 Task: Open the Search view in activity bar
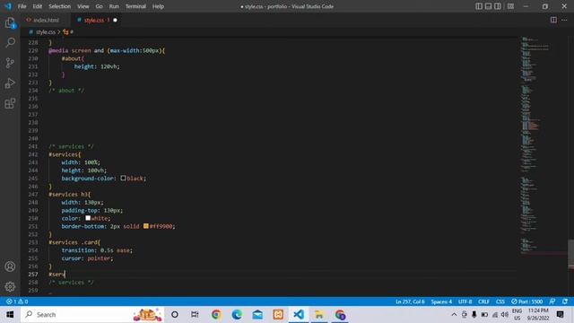point(10,43)
